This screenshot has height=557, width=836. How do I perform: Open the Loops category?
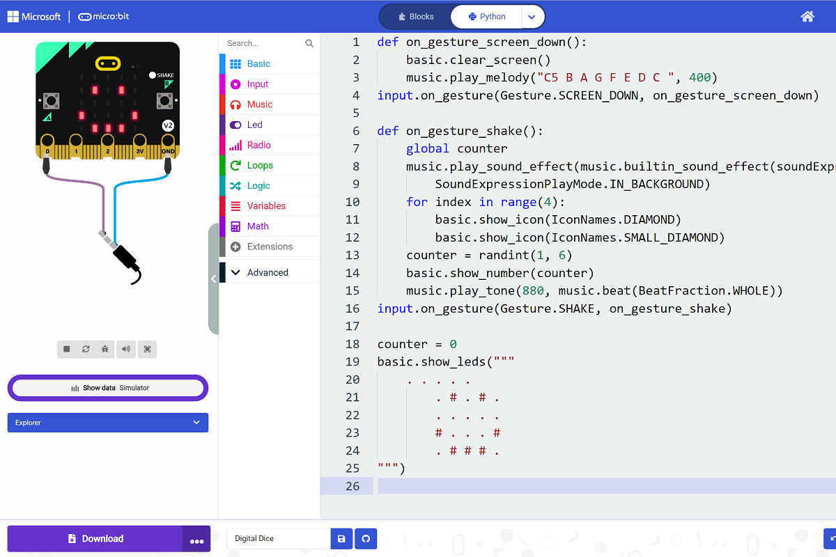pos(270,165)
